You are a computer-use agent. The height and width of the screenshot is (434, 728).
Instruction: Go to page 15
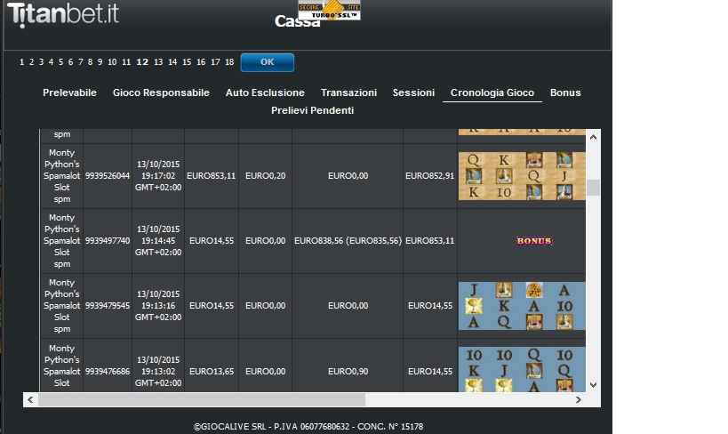(x=187, y=61)
